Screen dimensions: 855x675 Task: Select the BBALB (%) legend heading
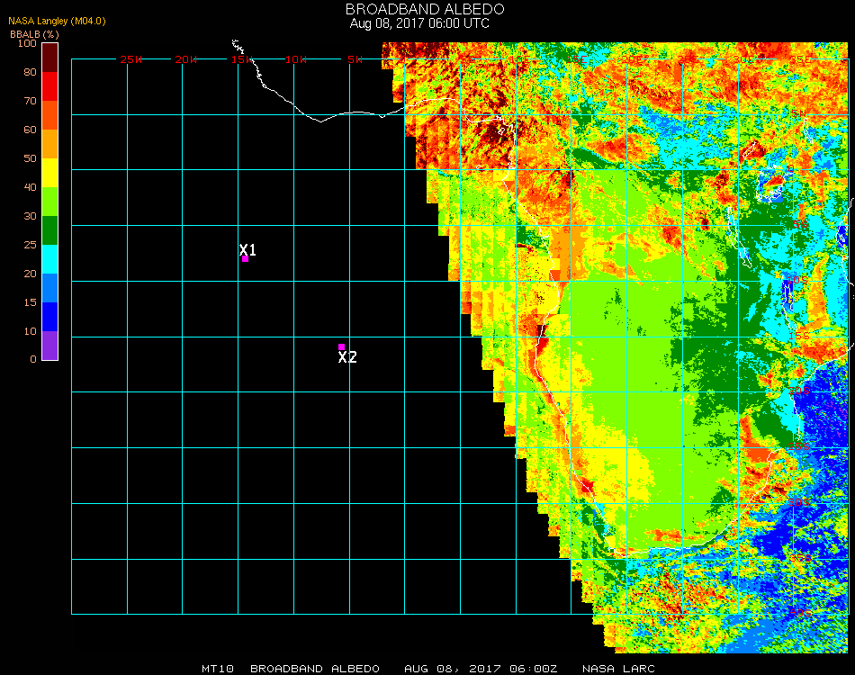[34, 34]
